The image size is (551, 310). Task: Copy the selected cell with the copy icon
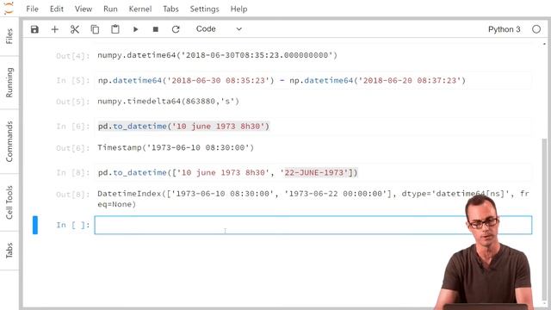95,29
